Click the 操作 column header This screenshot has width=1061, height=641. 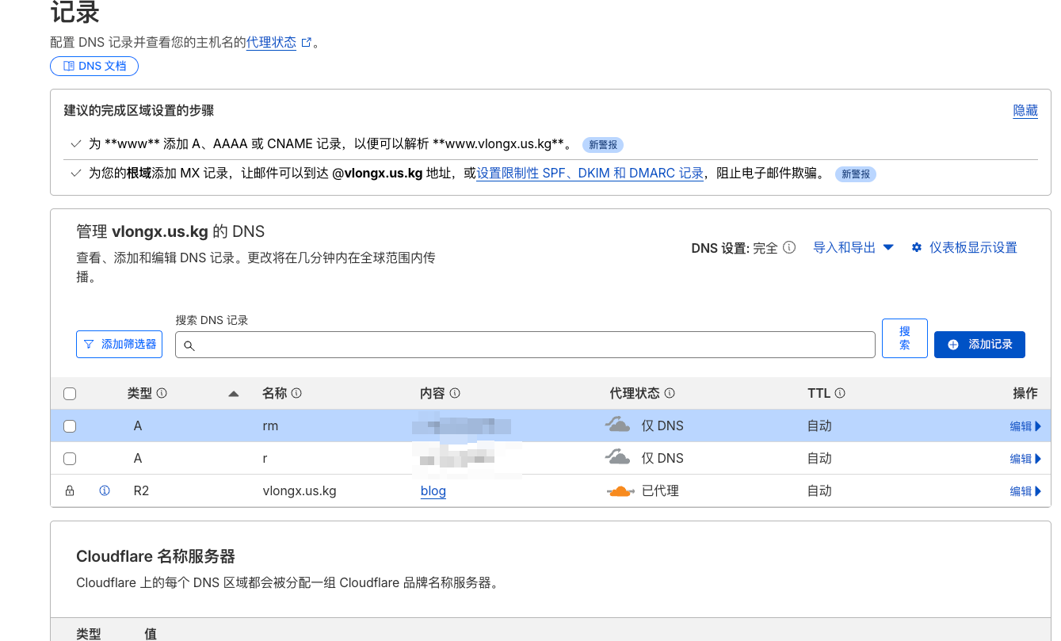point(1025,394)
